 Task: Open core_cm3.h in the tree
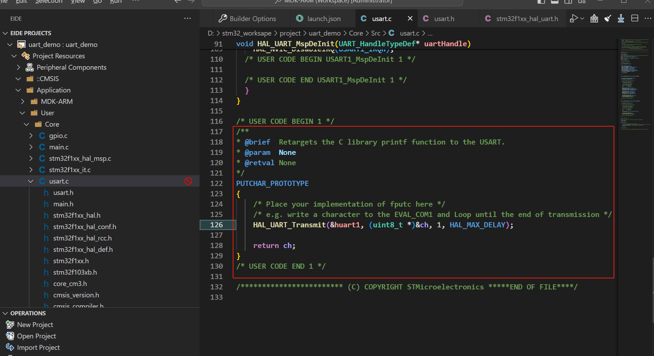coord(70,284)
